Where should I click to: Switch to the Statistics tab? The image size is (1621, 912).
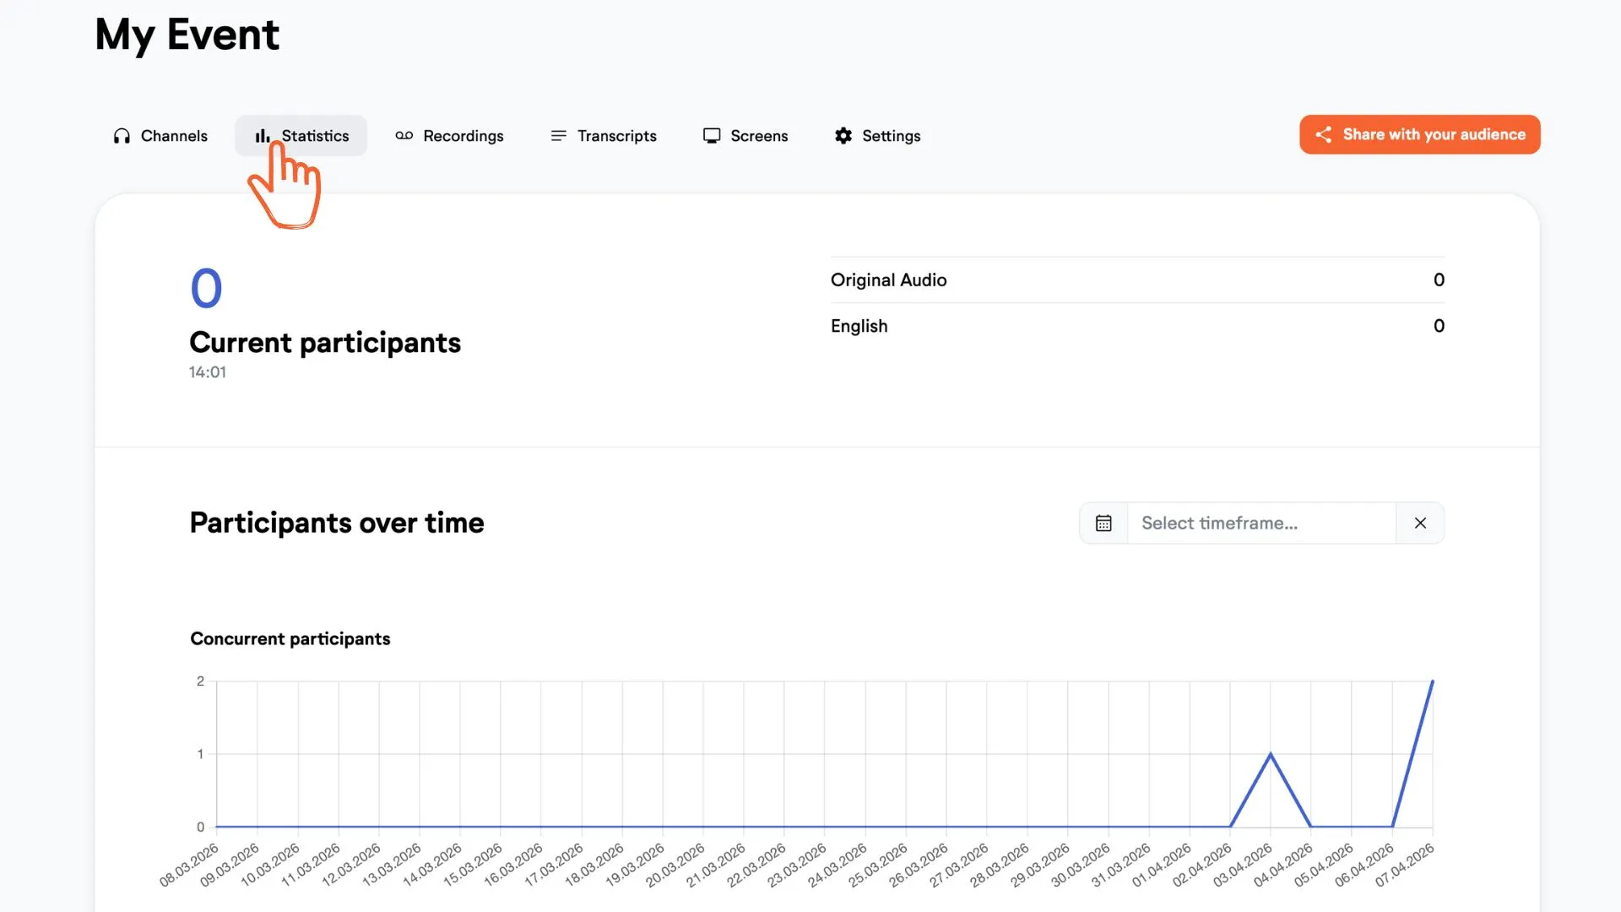click(301, 136)
